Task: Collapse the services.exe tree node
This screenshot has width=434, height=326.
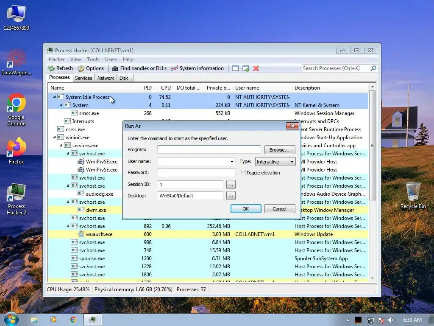Action: (x=61, y=145)
